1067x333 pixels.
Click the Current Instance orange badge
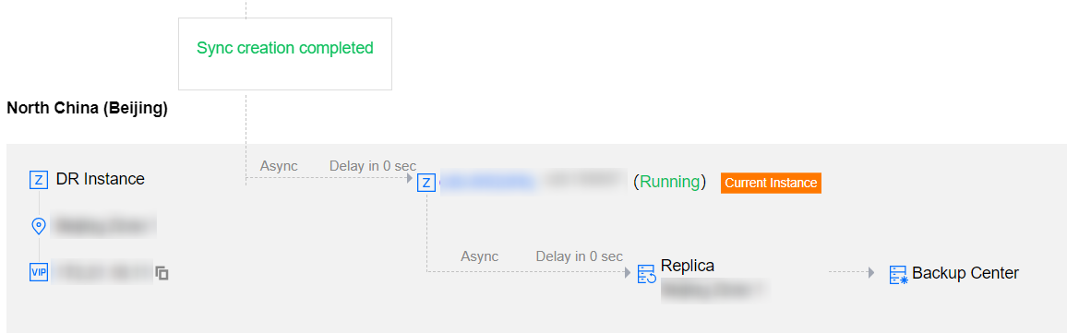(771, 183)
